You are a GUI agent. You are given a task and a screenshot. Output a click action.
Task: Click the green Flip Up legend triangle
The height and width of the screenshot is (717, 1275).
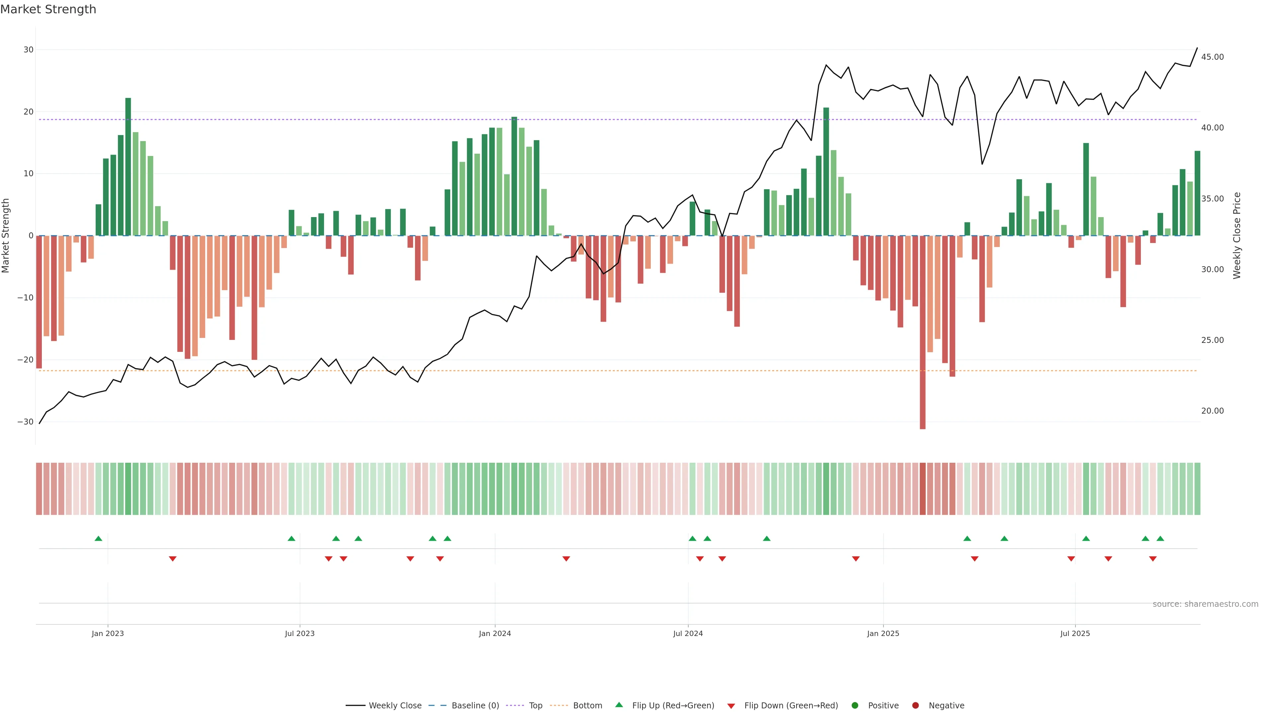(x=619, y=705)
